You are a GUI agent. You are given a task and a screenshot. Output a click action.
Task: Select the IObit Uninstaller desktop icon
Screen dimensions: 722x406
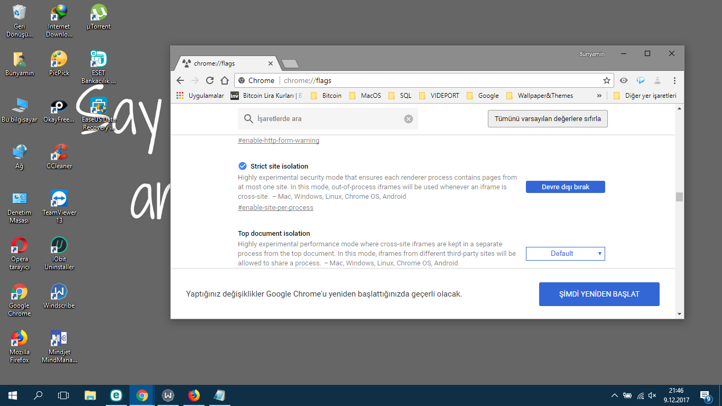tap(59, 253)
